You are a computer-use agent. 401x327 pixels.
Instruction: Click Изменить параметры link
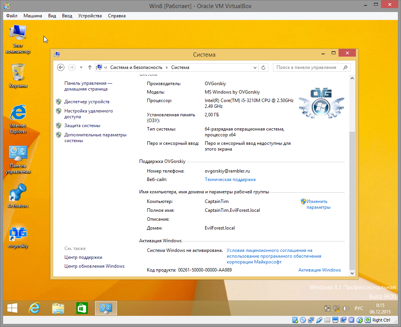click(318, 205)
